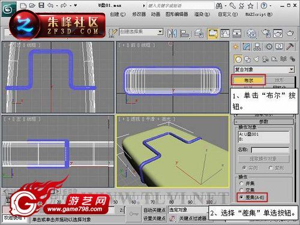Switch to the Modify panel icon
The width and height of the screenshot is (300, 225).
tap(247, 47)
